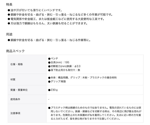Viewport: 150px width, 125px height.
Task: Select the 使用条件 row label
Action: [15, 99]
